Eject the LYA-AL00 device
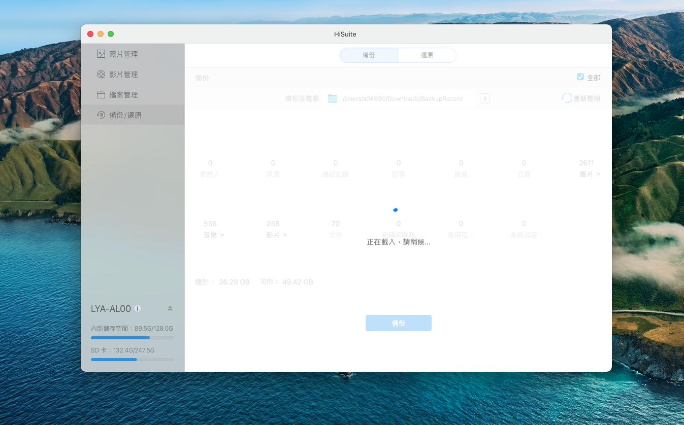Viewport: 684px width, 425px height. pyautogui.click(x=170, y=308)
